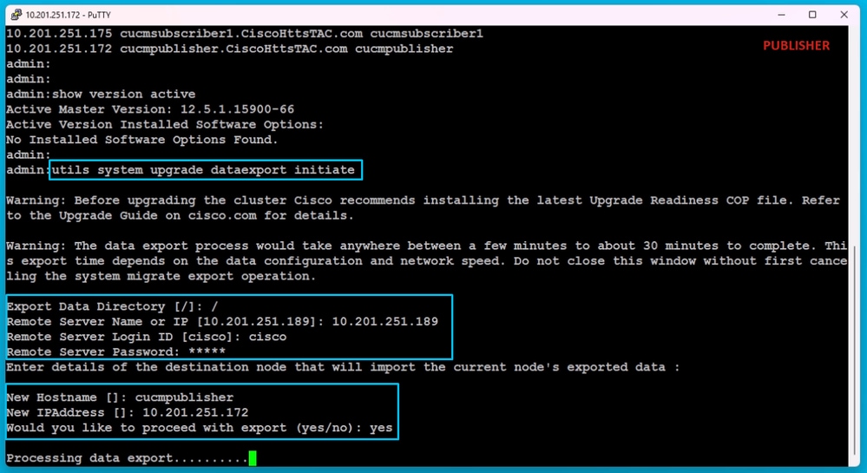Minimize the PuTTY window
Screen dimensions: 867x473
pyautogui.click(x=781, y=15)
